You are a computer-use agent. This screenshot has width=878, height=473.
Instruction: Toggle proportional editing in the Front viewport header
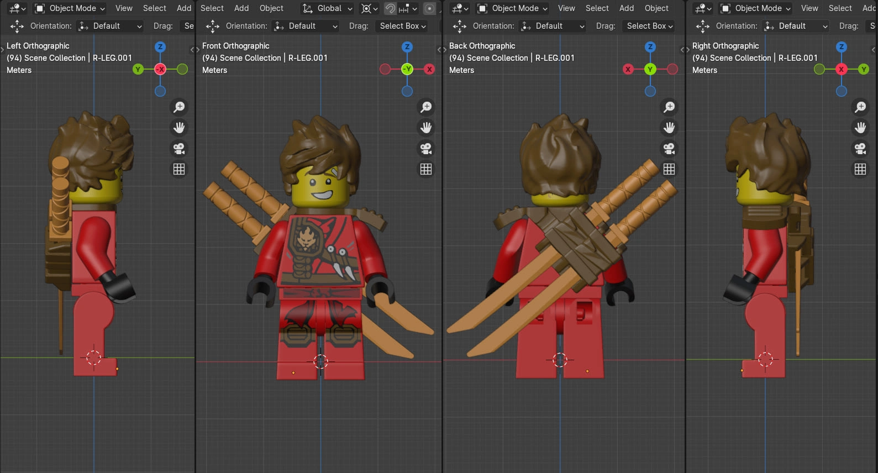pyautogui.click(x=429, y=8)
